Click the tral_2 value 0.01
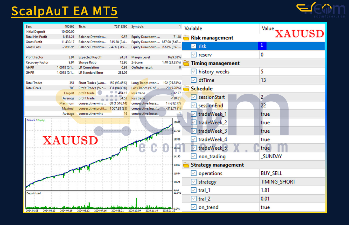The height and width of the screenshot is (225, 349). click(265, 199)
